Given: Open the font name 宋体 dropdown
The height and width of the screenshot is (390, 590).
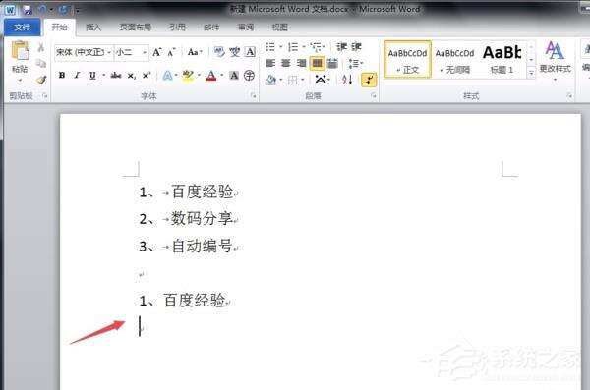Looking at the screenshot, I should click(109, 52).
